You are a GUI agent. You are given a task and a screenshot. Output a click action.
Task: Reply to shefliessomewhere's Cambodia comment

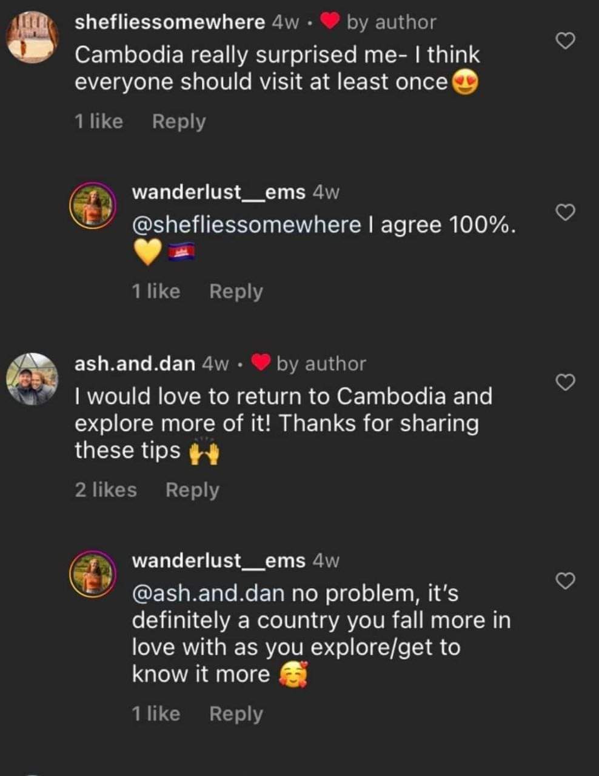click(x=179, y=121)
